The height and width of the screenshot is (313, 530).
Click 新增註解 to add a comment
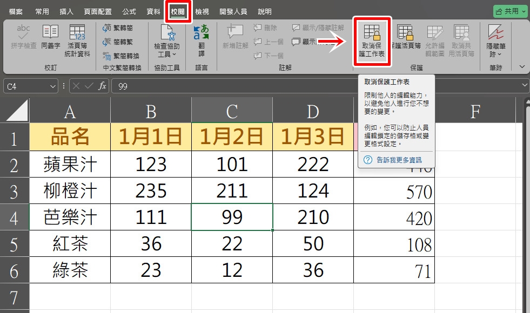[235, 37]
